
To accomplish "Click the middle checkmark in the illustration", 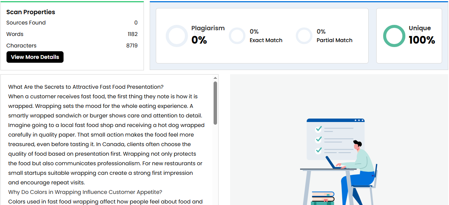I will (318, 139).
